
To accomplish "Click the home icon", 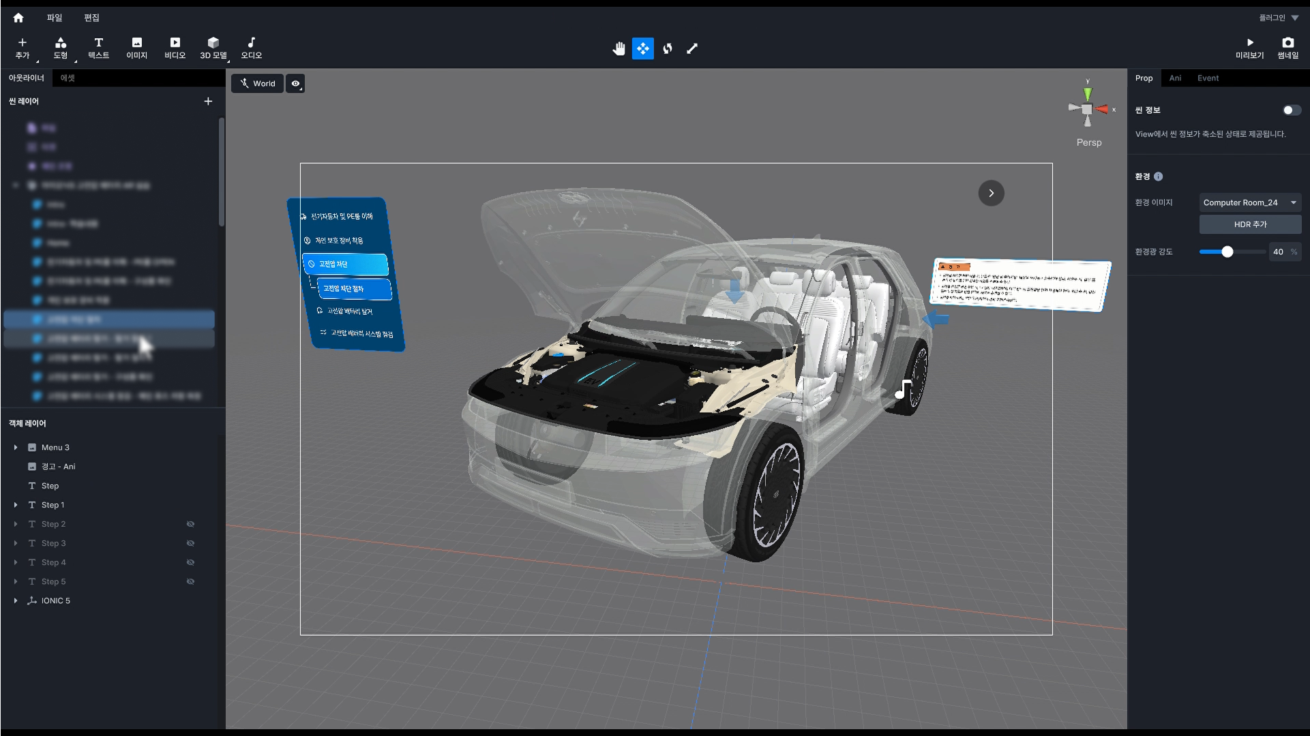I will click(x=18, y=18).
